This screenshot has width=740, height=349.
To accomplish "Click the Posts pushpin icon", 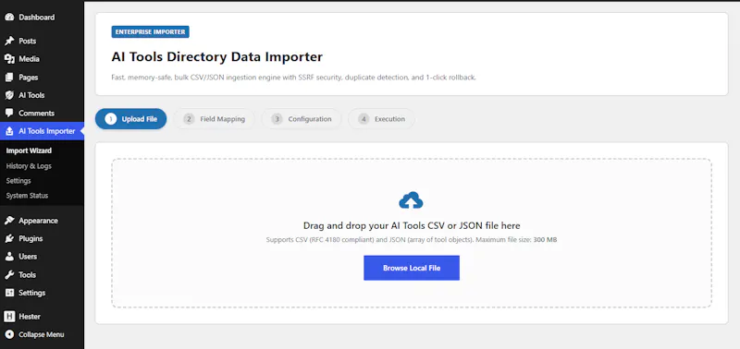I will click(x=9, y=41).
